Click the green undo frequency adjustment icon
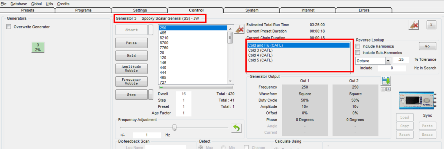The height and width of the screenshot is (149, 444). (236, 128)
